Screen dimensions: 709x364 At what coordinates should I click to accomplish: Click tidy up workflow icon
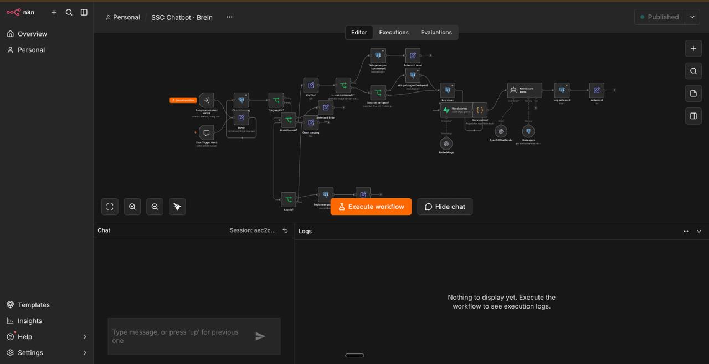(177, 207)
